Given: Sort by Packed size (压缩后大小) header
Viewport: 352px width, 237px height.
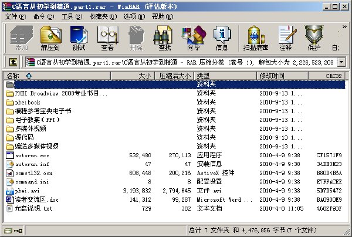Looking at the screenshot, I should (174, 76).
